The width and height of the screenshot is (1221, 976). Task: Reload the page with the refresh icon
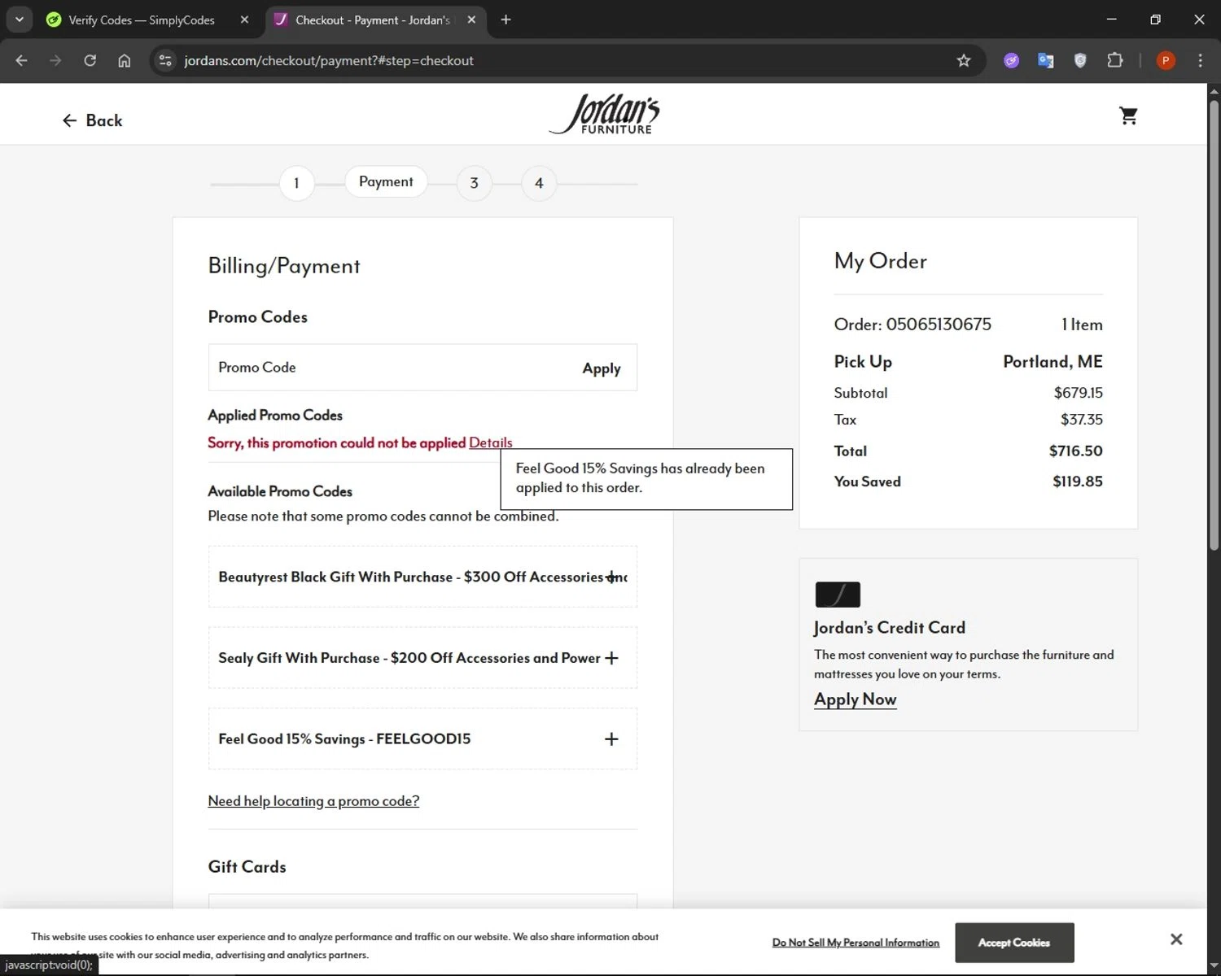coord(90,60)
